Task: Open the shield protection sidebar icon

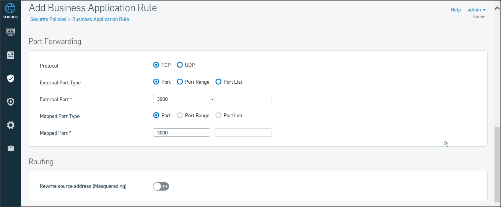Action: click(11, 78)
